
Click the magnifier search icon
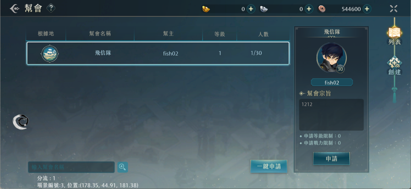pos(122,167)
